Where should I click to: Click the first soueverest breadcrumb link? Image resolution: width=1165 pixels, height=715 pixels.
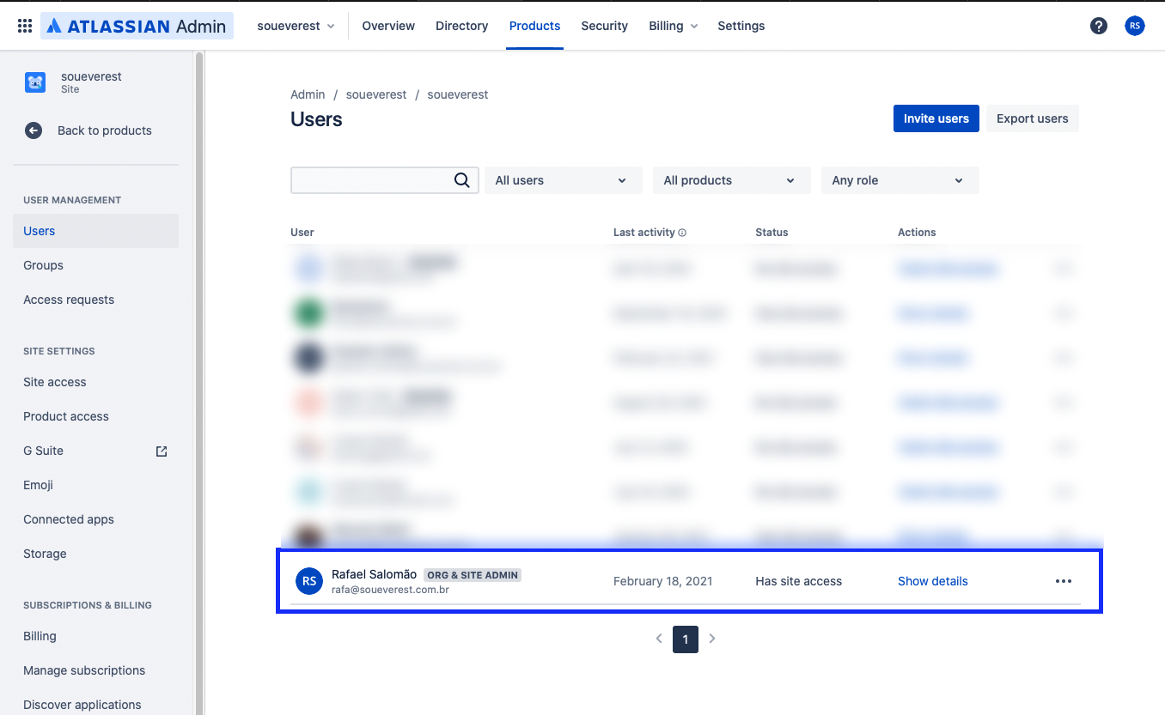coord(376,94)
